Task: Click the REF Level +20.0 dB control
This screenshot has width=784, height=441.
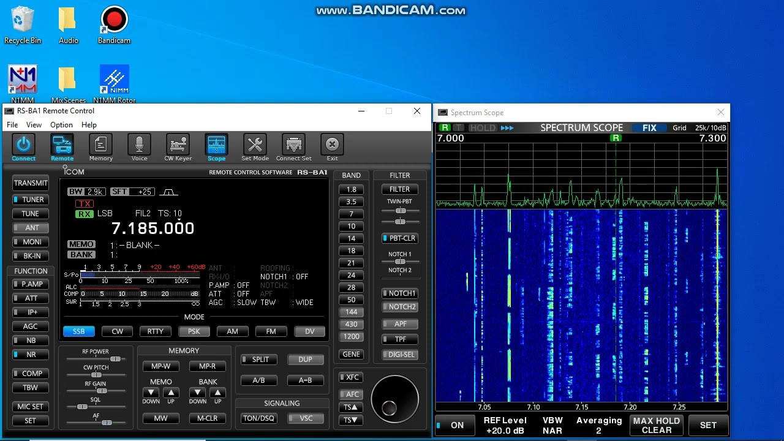Action: (505, 425)
